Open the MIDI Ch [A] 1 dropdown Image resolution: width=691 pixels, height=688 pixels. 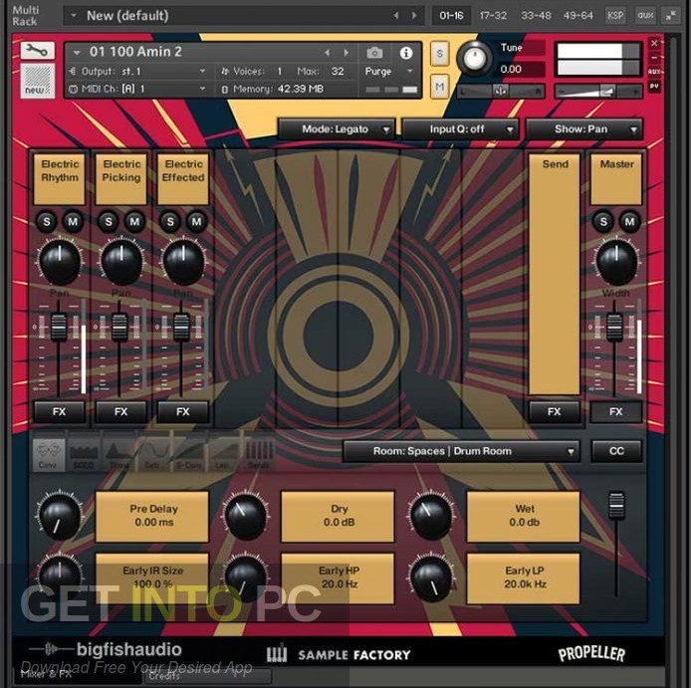point(137,89)
